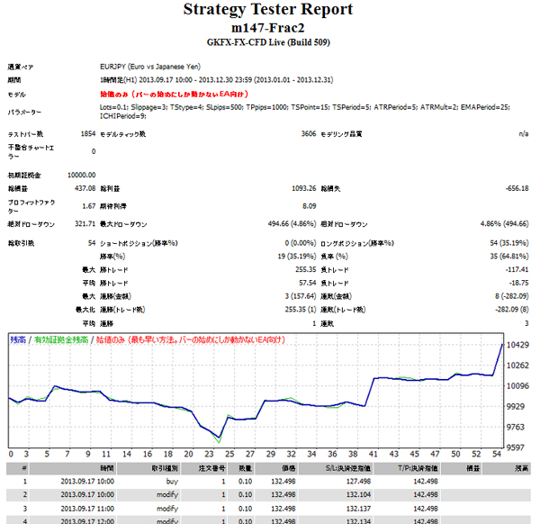
Task: Select the total net profit '437.08'
Action: click(x=85, y=188)
